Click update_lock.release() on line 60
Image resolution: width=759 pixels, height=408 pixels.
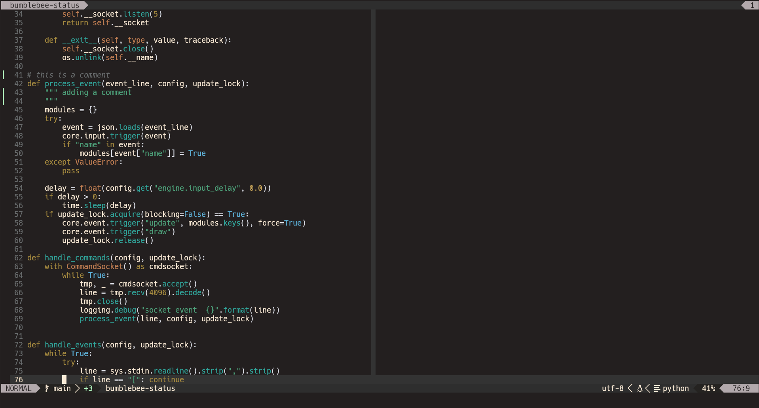point(108,240)
